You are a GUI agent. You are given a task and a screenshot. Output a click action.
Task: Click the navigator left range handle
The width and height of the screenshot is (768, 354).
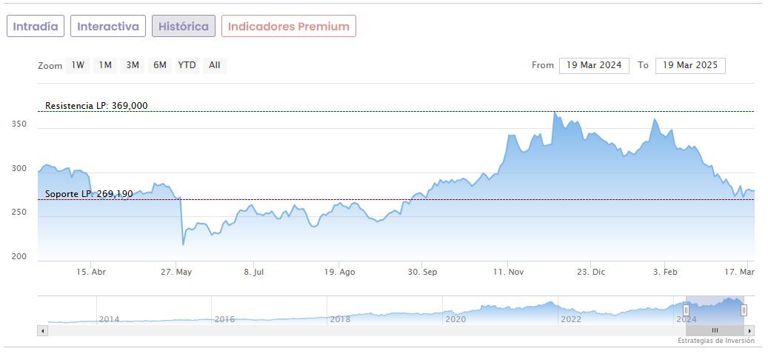pyautogui.click(x=686, y=310)
